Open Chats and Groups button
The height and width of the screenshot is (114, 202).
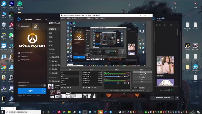click(162, 98)
